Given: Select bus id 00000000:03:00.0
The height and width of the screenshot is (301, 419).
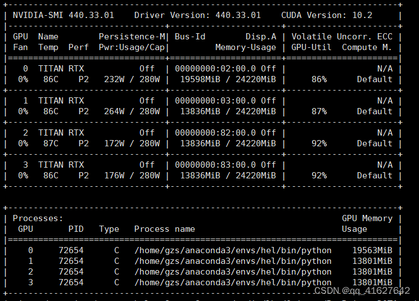Looking at the screenshot, I should click(x=215, y=101).
